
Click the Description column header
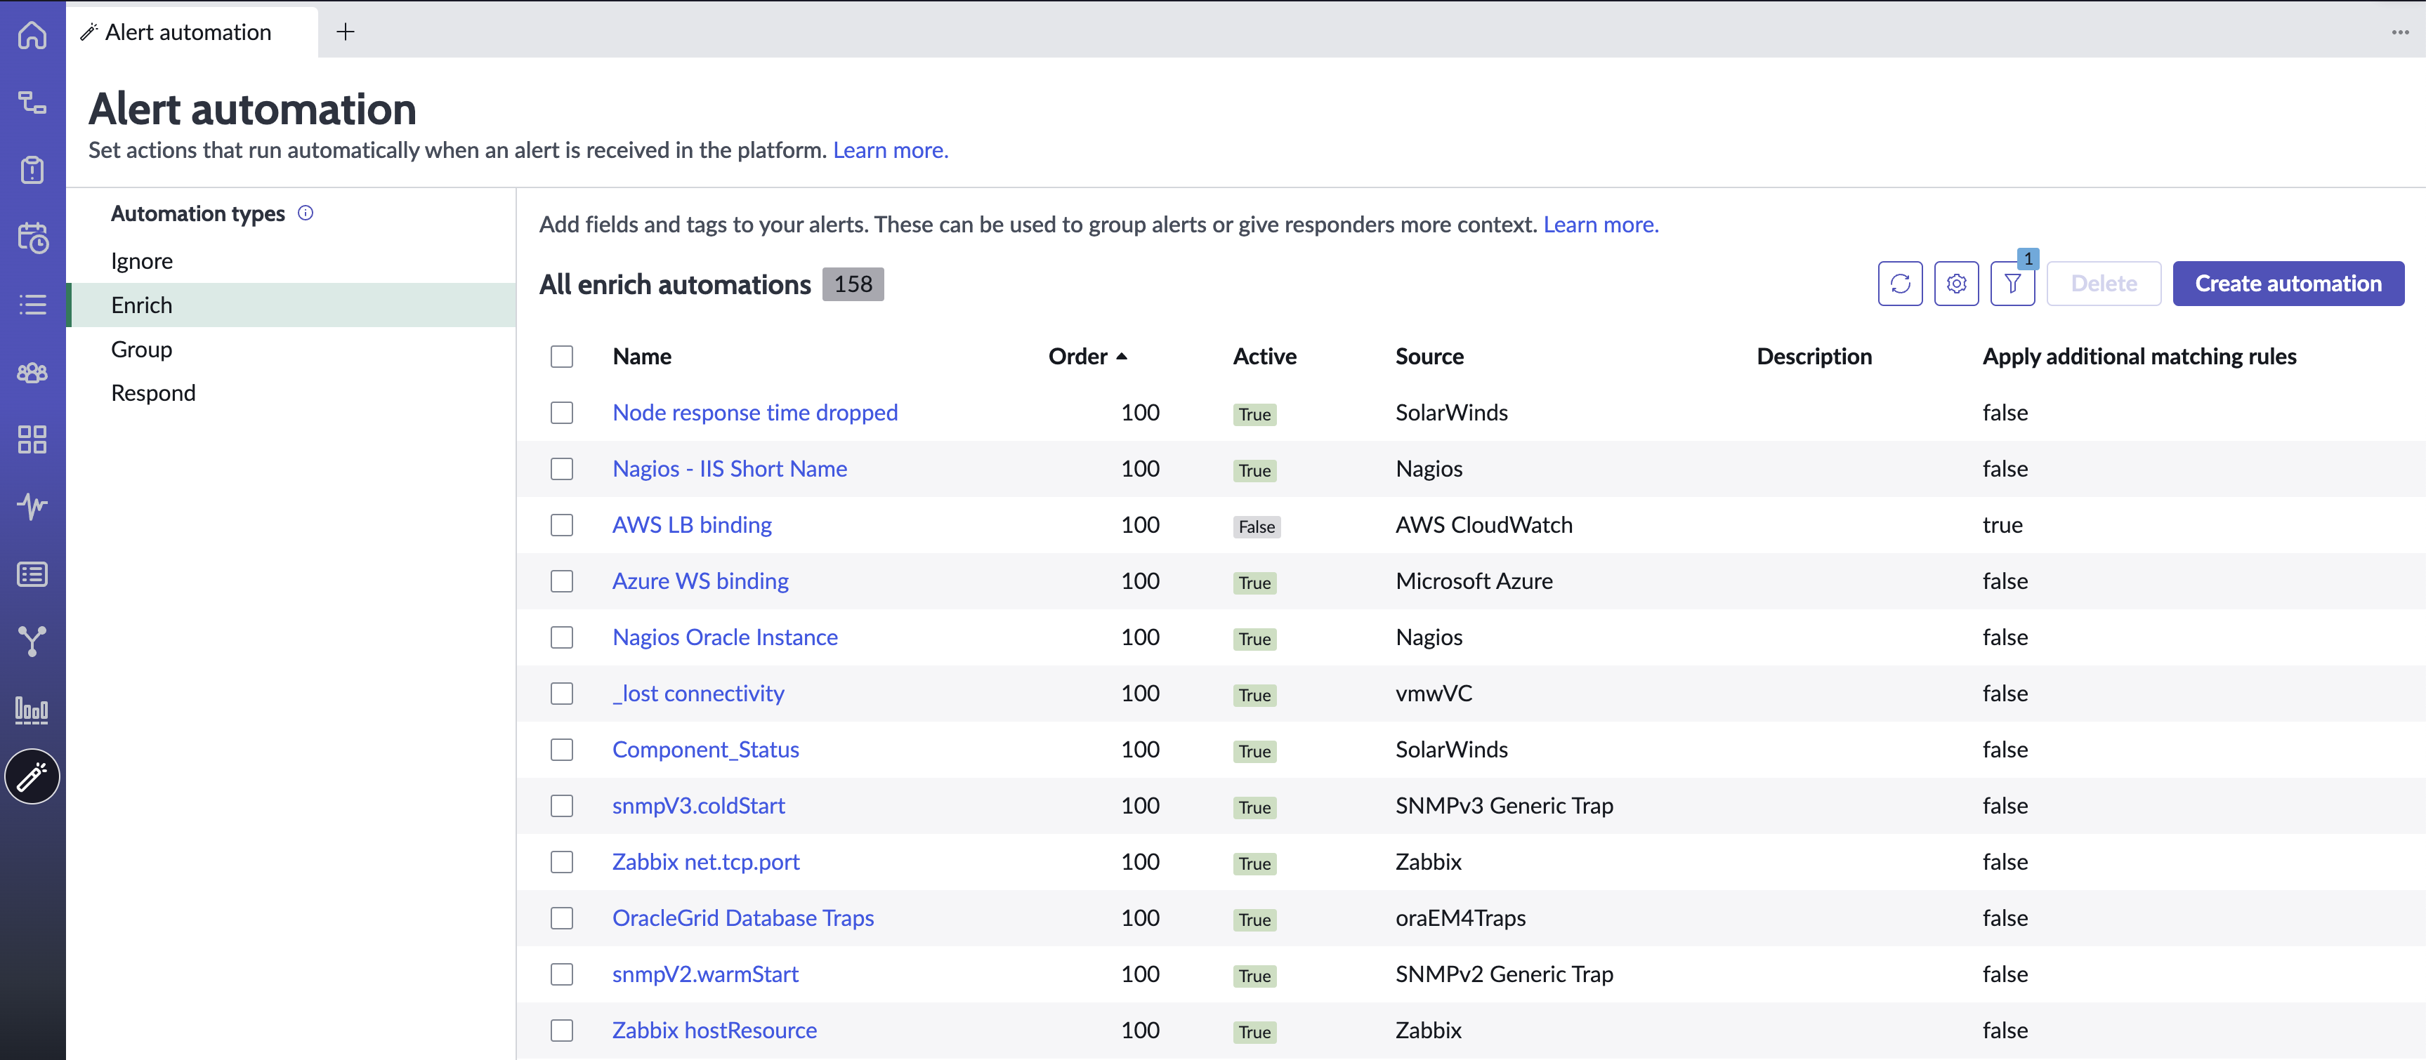[x=1814, y=357]
